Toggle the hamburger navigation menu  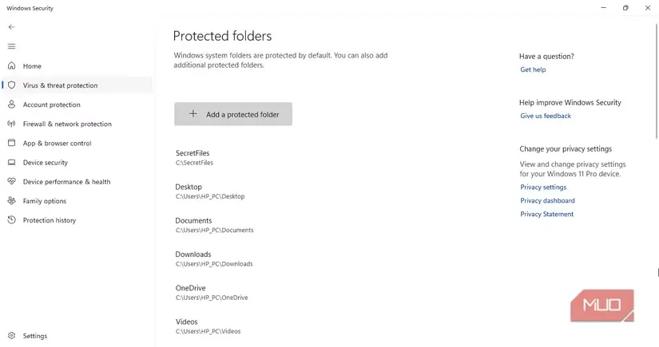[11, 46]
